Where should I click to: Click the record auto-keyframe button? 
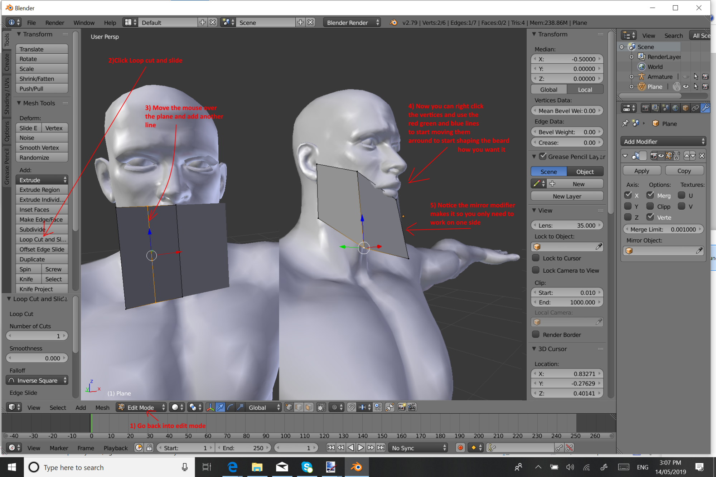pyautogui.click(x=460, y=448)
